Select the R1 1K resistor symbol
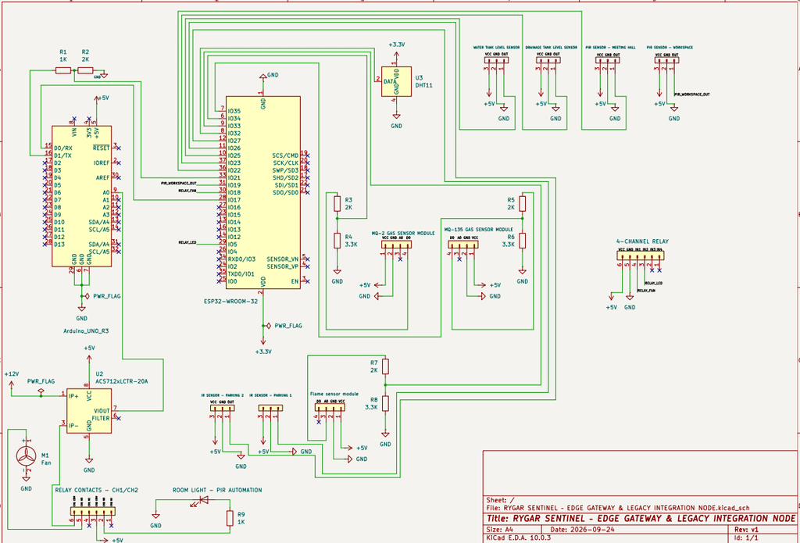The height and width of the screenshot is (543, 800). tap(62, 71)
